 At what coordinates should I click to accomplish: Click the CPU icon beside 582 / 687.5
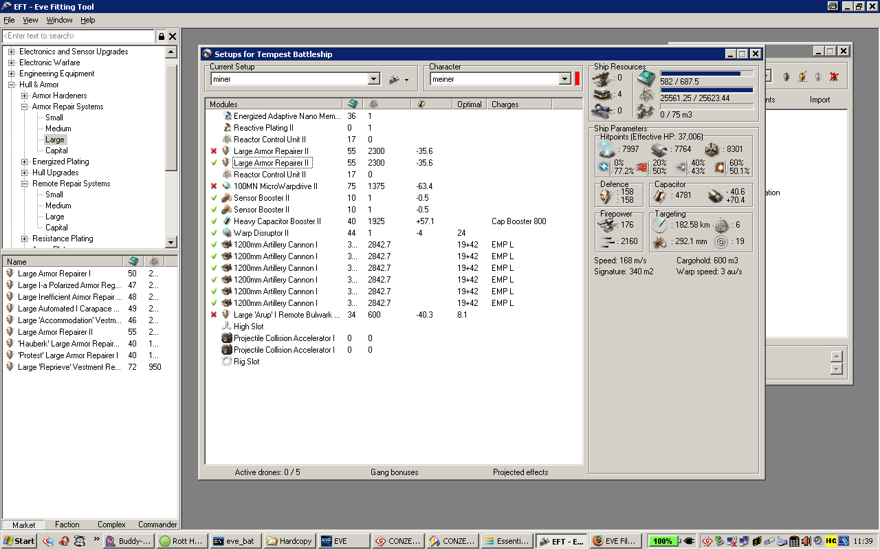coord(647,78)
